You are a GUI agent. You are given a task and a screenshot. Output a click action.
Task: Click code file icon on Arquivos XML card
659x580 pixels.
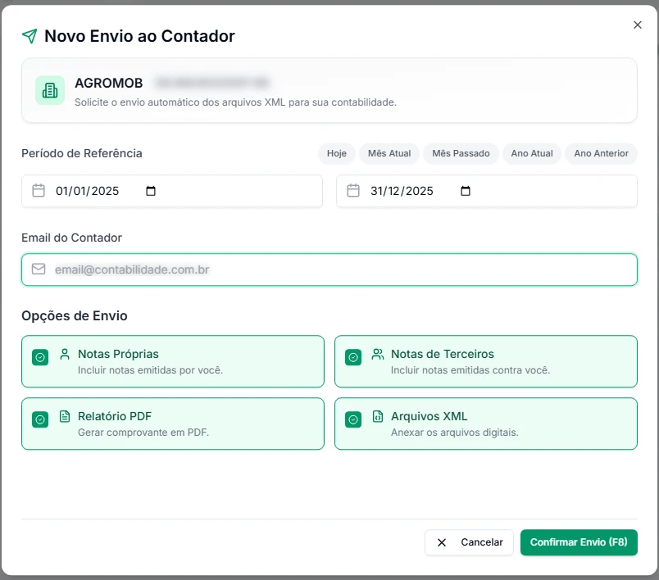(378, 416)
